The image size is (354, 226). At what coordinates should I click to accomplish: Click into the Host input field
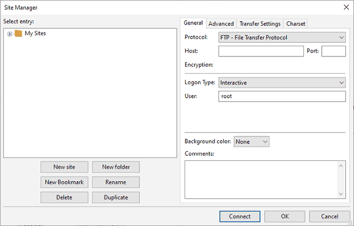click(x=261, y=51)
